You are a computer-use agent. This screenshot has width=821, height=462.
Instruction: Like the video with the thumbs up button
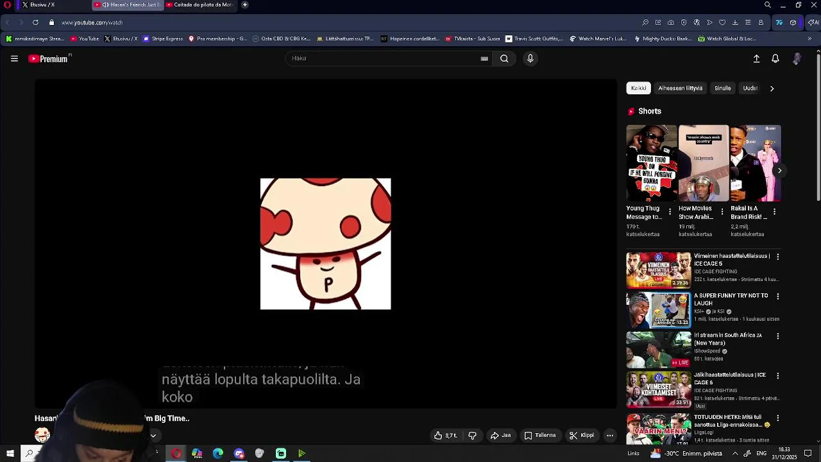tap(446, 435)
